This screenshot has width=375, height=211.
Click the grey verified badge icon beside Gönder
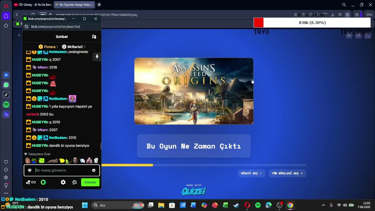74,182
